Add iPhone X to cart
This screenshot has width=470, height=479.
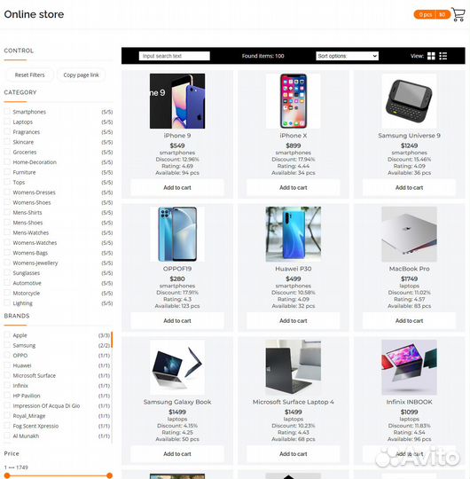294,187
